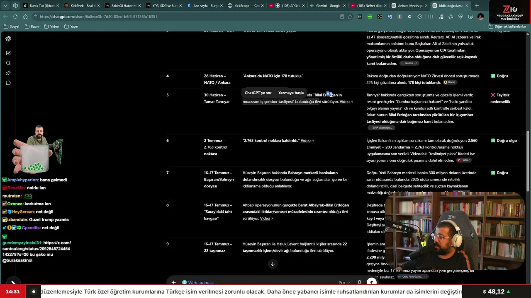Open the Sosyal bookmarks folder

click(12, 26)
